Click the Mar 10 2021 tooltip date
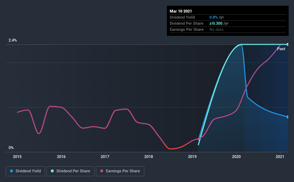 (181, 11)
